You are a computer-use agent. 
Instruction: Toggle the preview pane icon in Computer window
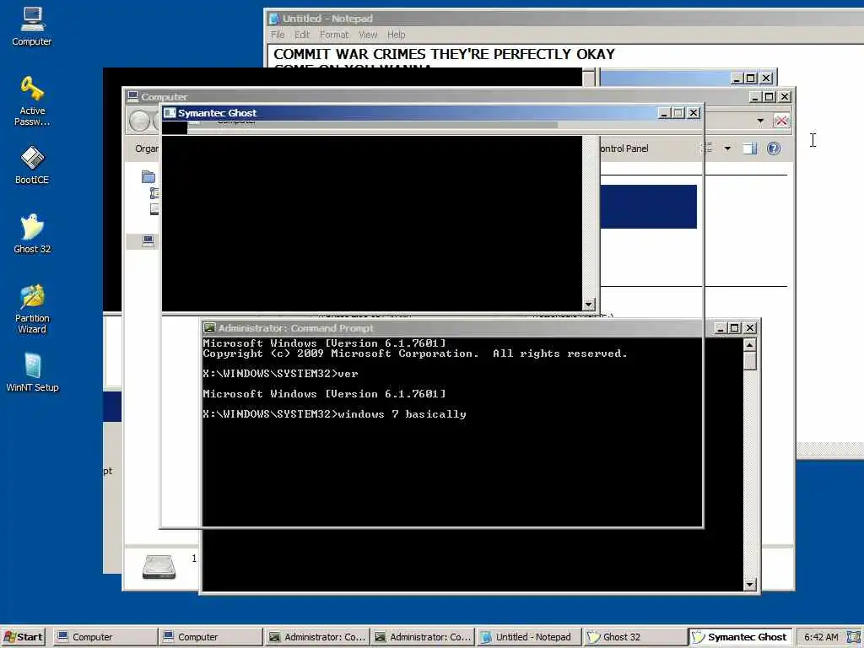(749, 148)
